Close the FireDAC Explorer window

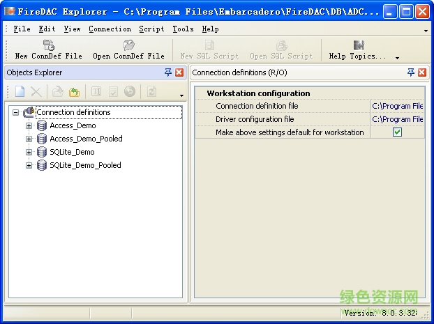423,12
